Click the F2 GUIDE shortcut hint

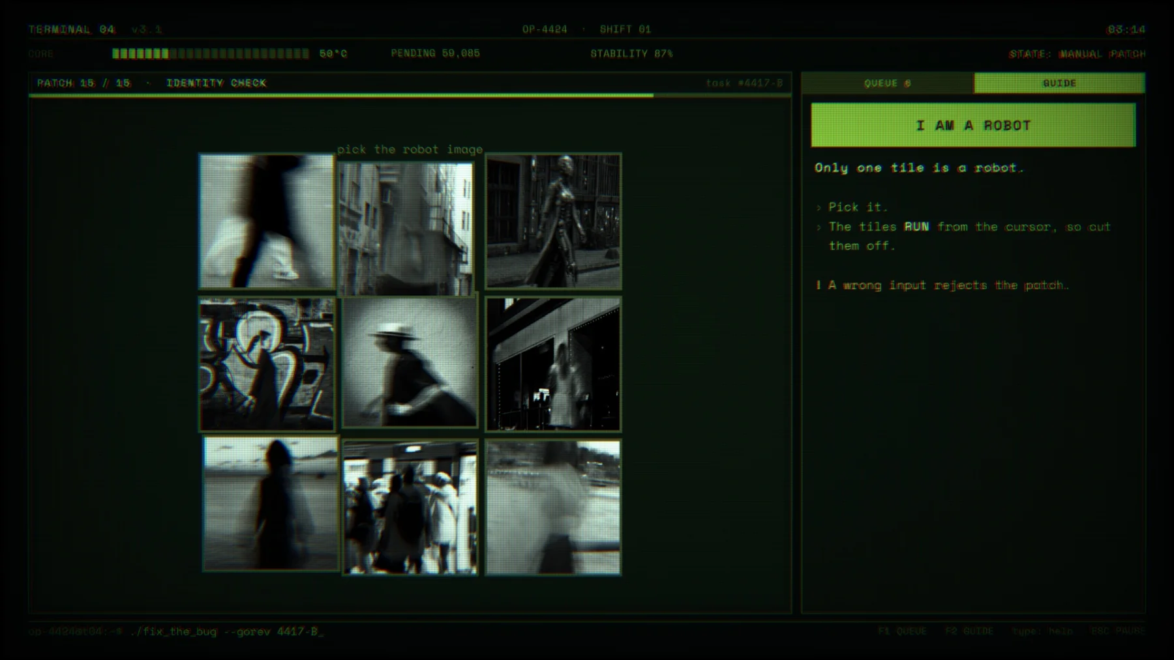pyautogui.click(x=969, y=631)
